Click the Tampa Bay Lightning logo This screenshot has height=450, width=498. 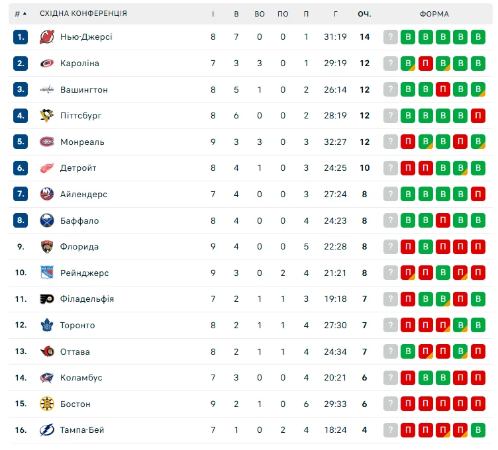point(46,430)
